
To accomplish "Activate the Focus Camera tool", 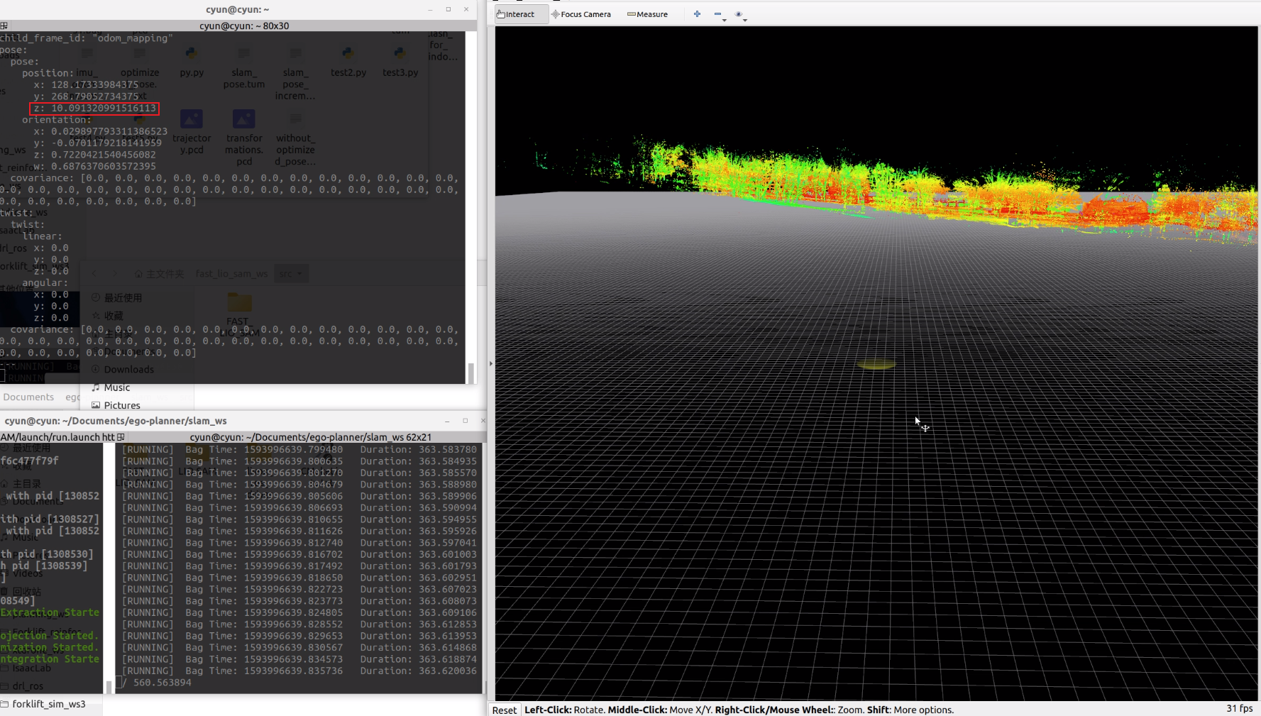I will coord(581,14).
